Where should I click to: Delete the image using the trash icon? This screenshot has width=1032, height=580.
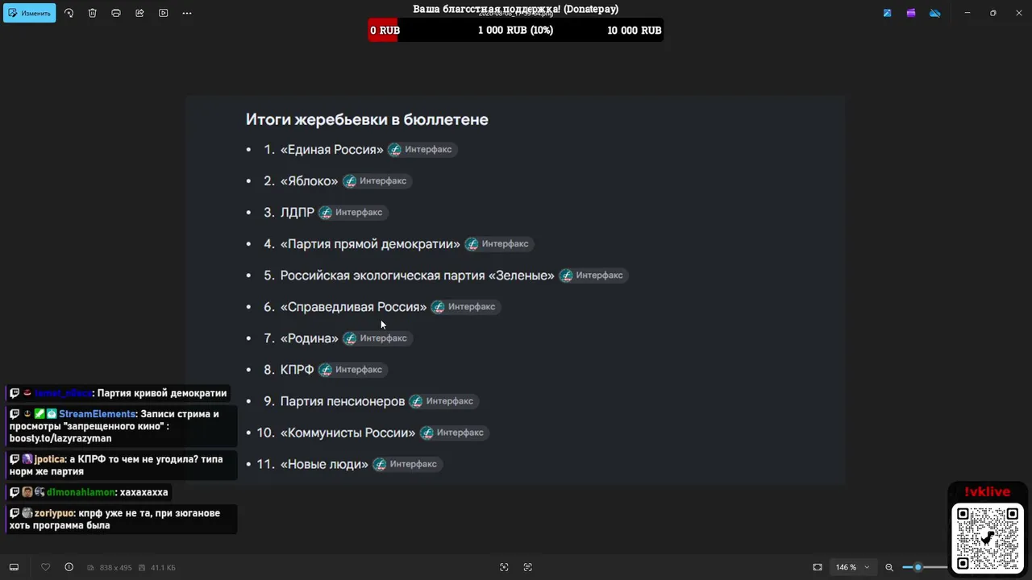(93, 13)
